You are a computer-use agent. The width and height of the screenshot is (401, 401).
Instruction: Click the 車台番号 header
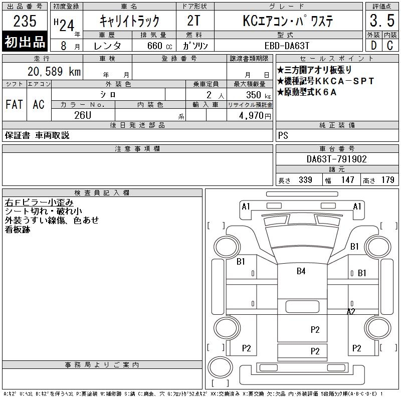pos(337,148)
